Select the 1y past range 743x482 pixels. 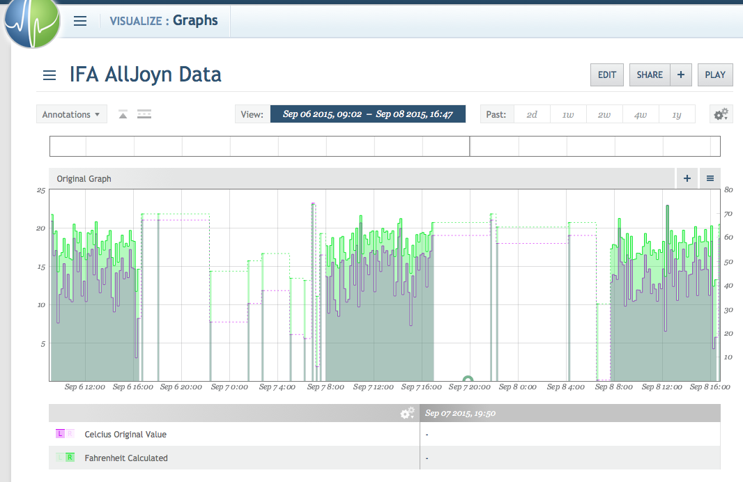677,115
